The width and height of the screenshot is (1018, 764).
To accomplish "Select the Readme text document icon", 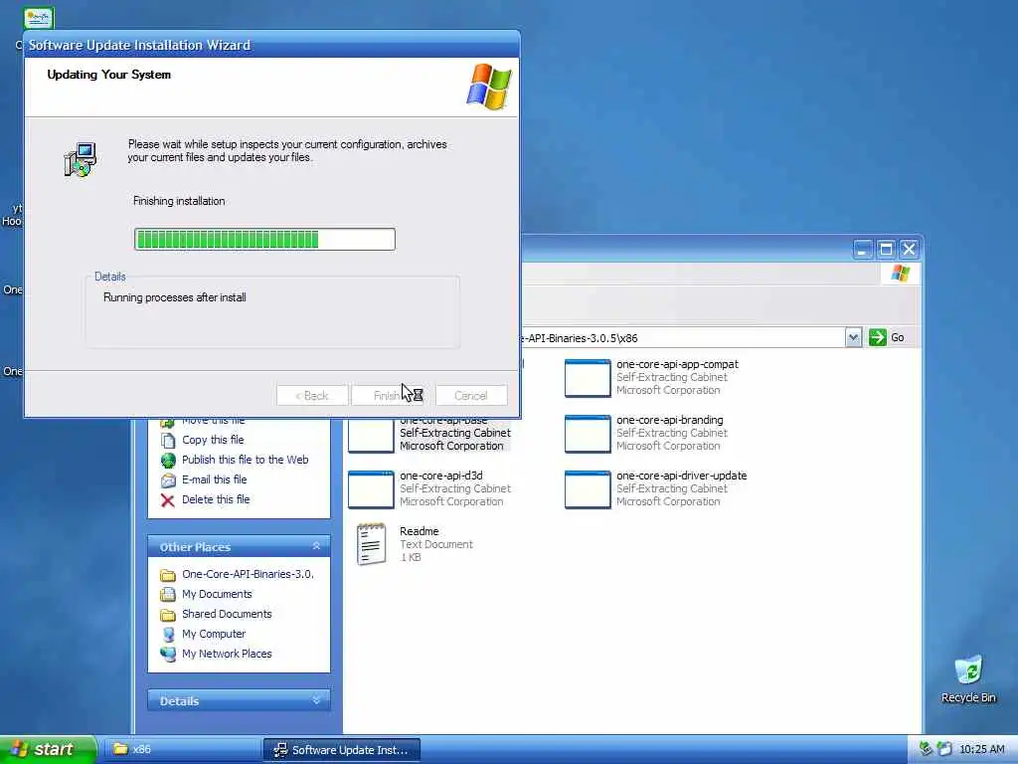I will pyautogui.click(x=371, y=544).
